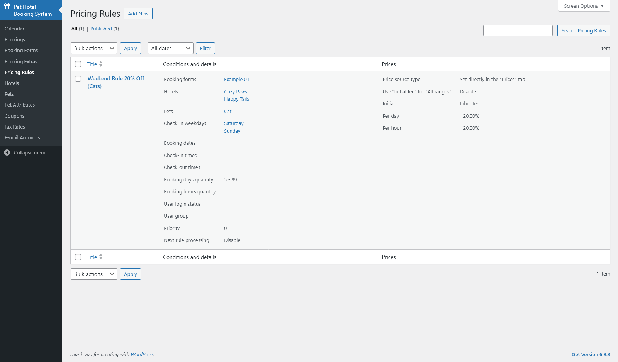This screenshot has width=618, height=362.
Task: Click the Collapse menu arrow icon
Action: [7, 152]
